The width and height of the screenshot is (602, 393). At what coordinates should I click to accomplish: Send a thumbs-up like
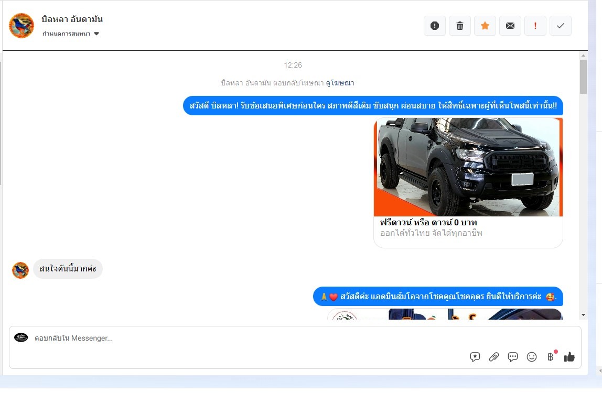coord(569,357)
